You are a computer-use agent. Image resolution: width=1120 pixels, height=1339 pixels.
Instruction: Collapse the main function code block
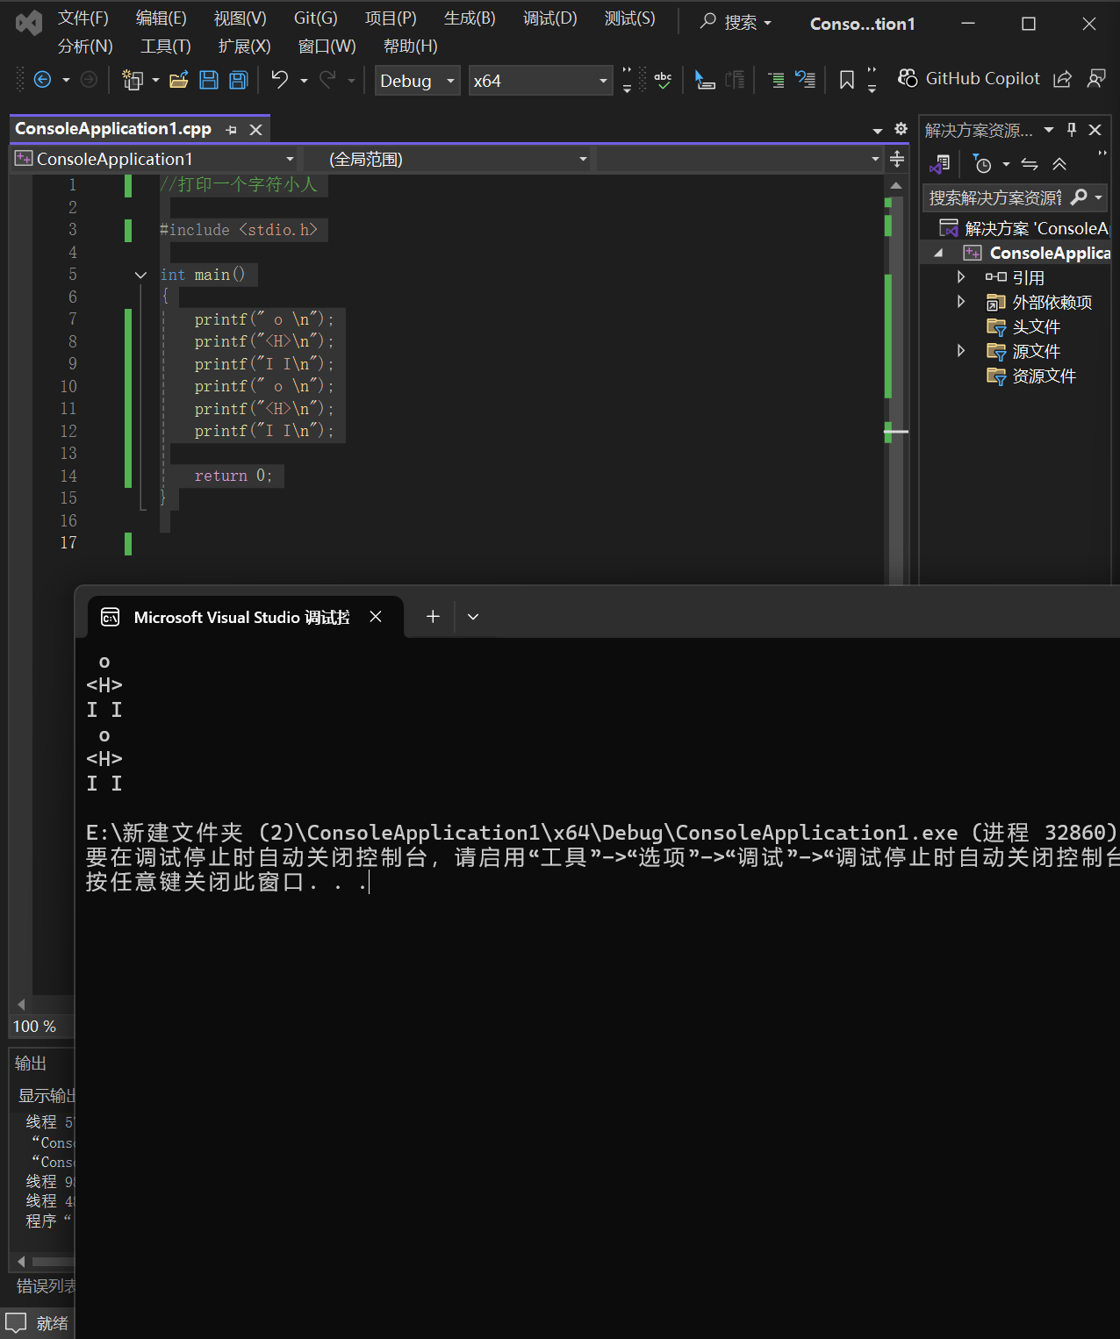[x=140, y=275]
